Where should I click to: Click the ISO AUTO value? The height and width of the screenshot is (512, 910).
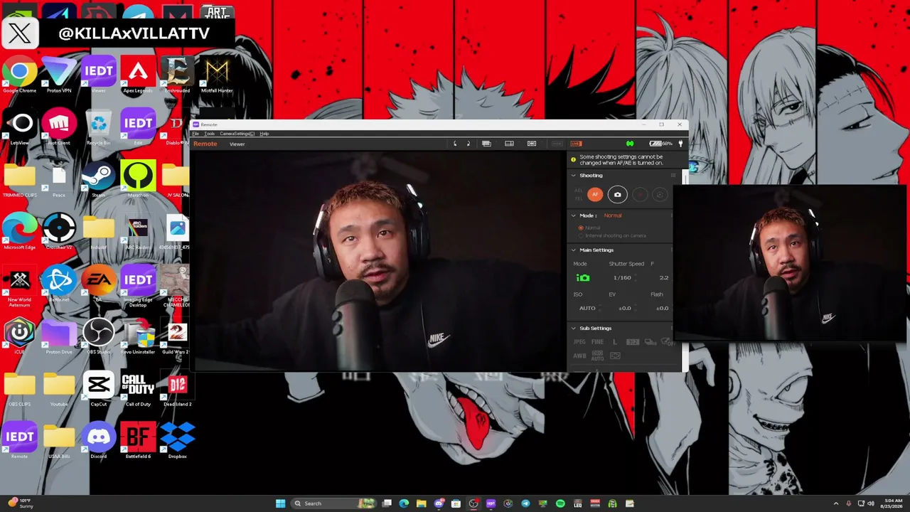pos(587,308)
